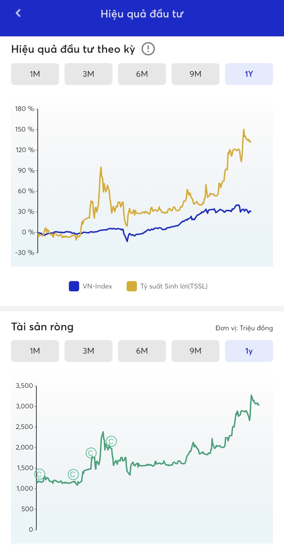Switch performance chart to 9M
The width and height of the screenshot is (284, 551).
pyautogui.click(x=196, y=74)
